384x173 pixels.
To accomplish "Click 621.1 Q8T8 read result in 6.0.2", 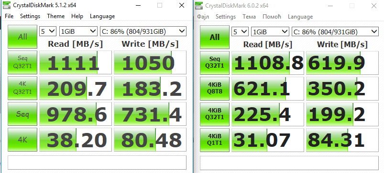I will pyautogui.click(x=268, y=89).
